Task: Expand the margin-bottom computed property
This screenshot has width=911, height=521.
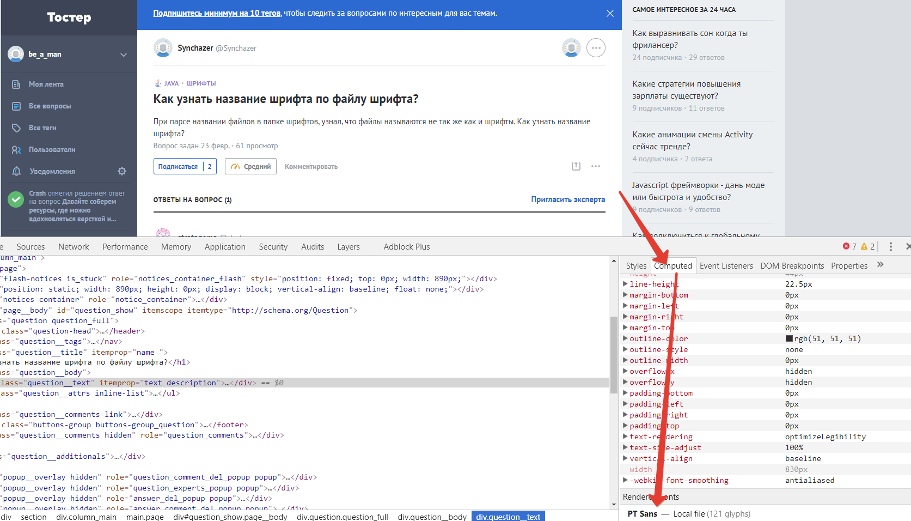Action: click(625, 295)
